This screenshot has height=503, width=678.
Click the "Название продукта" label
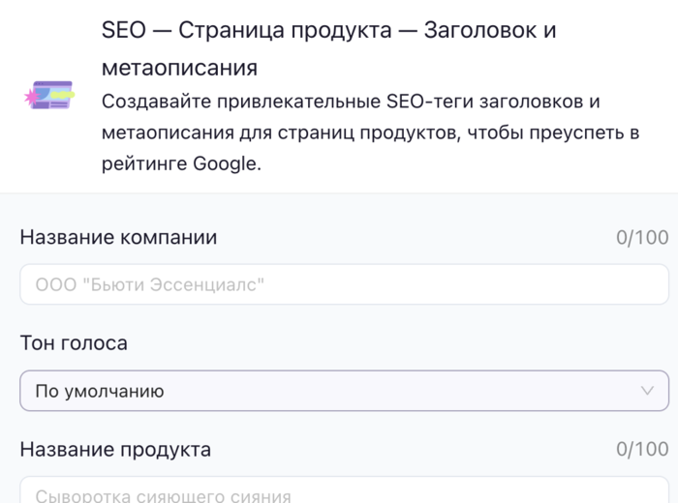tap(115, 449)
